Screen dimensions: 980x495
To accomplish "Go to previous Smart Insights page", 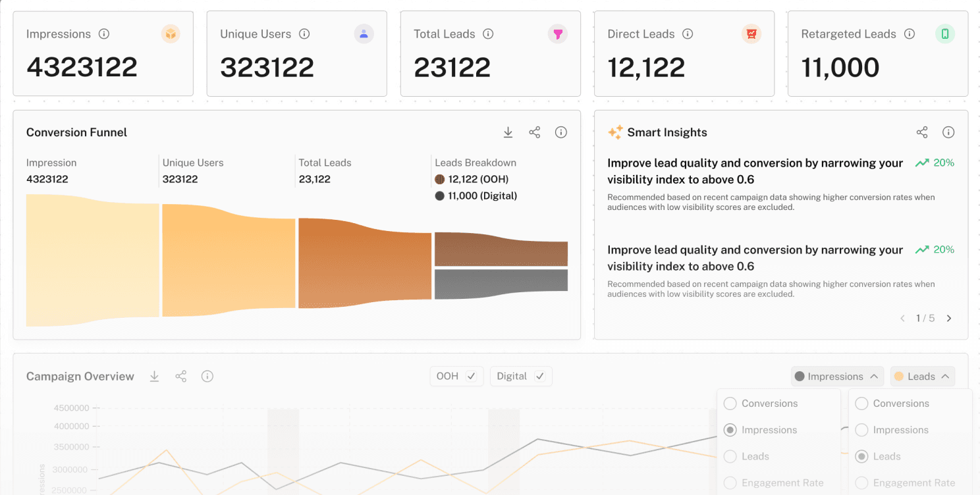I will point(902,318).
